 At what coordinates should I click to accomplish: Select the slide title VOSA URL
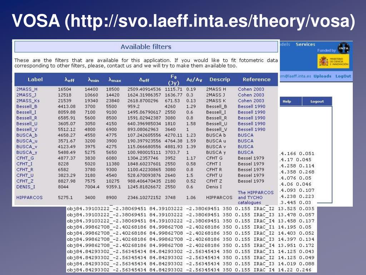(183, 21)
